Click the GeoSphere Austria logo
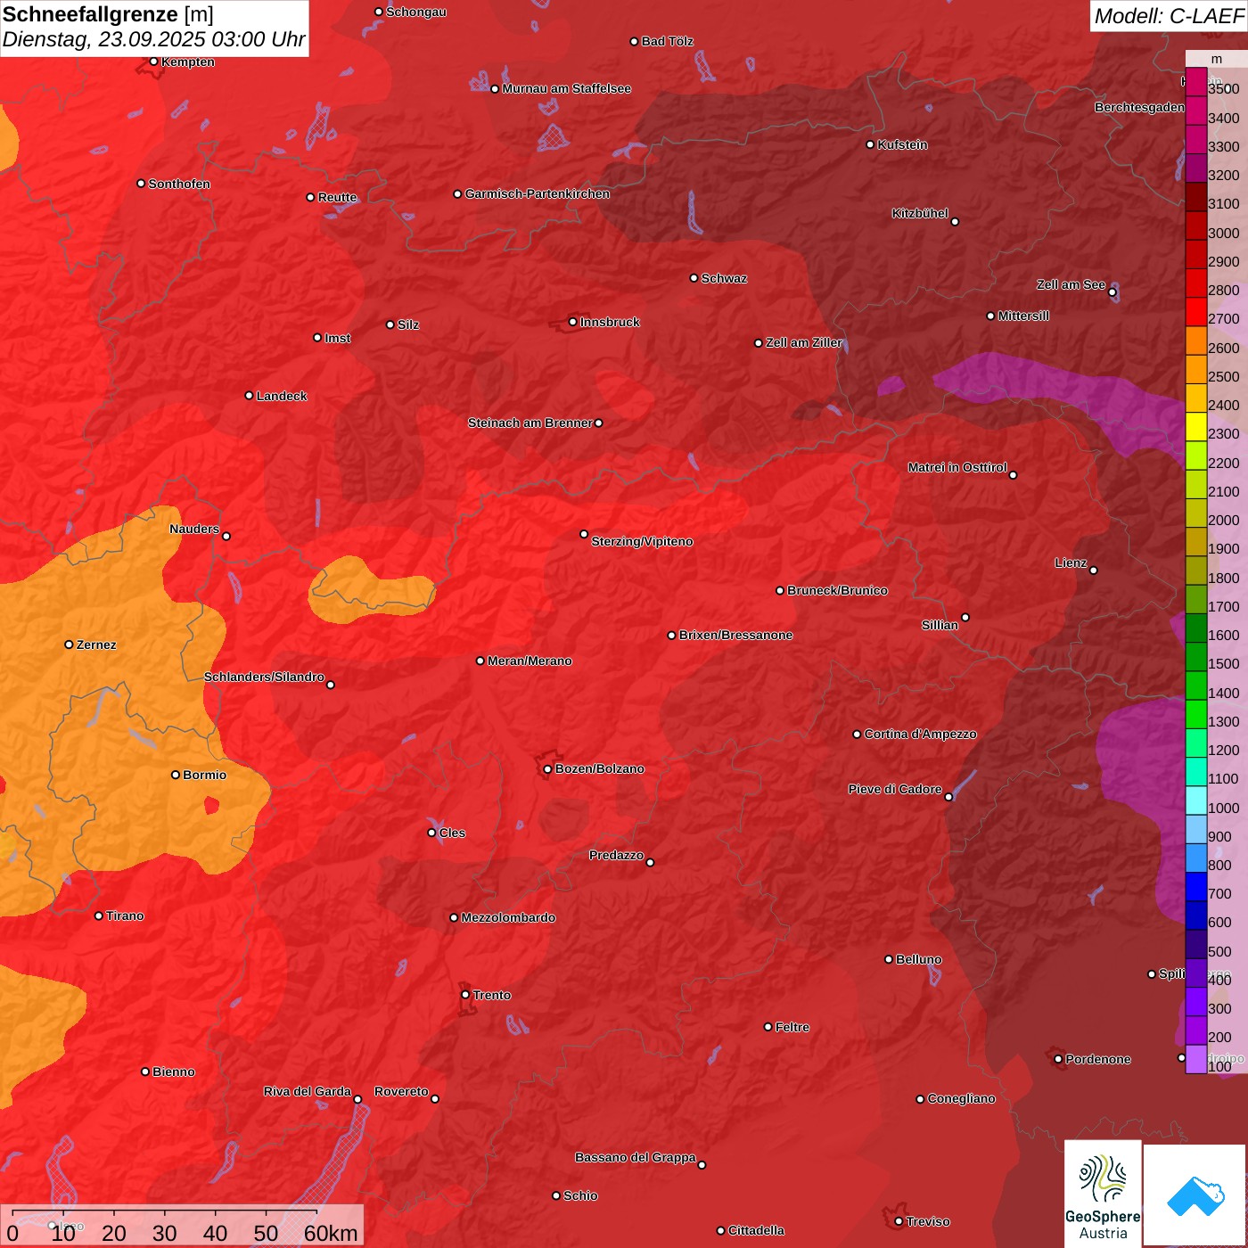 click(x=1103, y=1192)
